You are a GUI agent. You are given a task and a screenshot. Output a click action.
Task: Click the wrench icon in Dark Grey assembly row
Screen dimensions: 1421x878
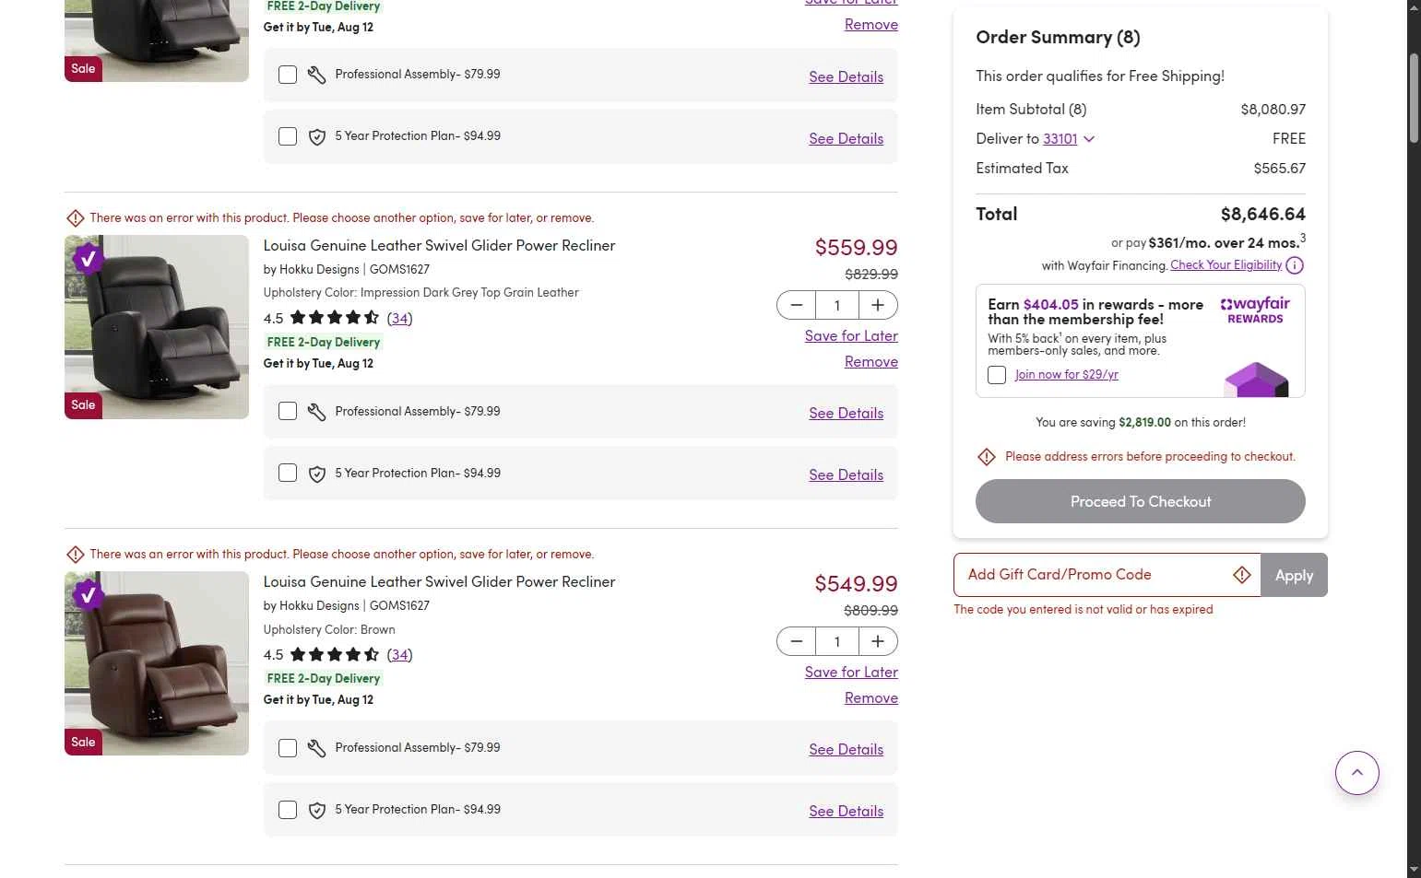pyautogui.click(x=316, y=412)
